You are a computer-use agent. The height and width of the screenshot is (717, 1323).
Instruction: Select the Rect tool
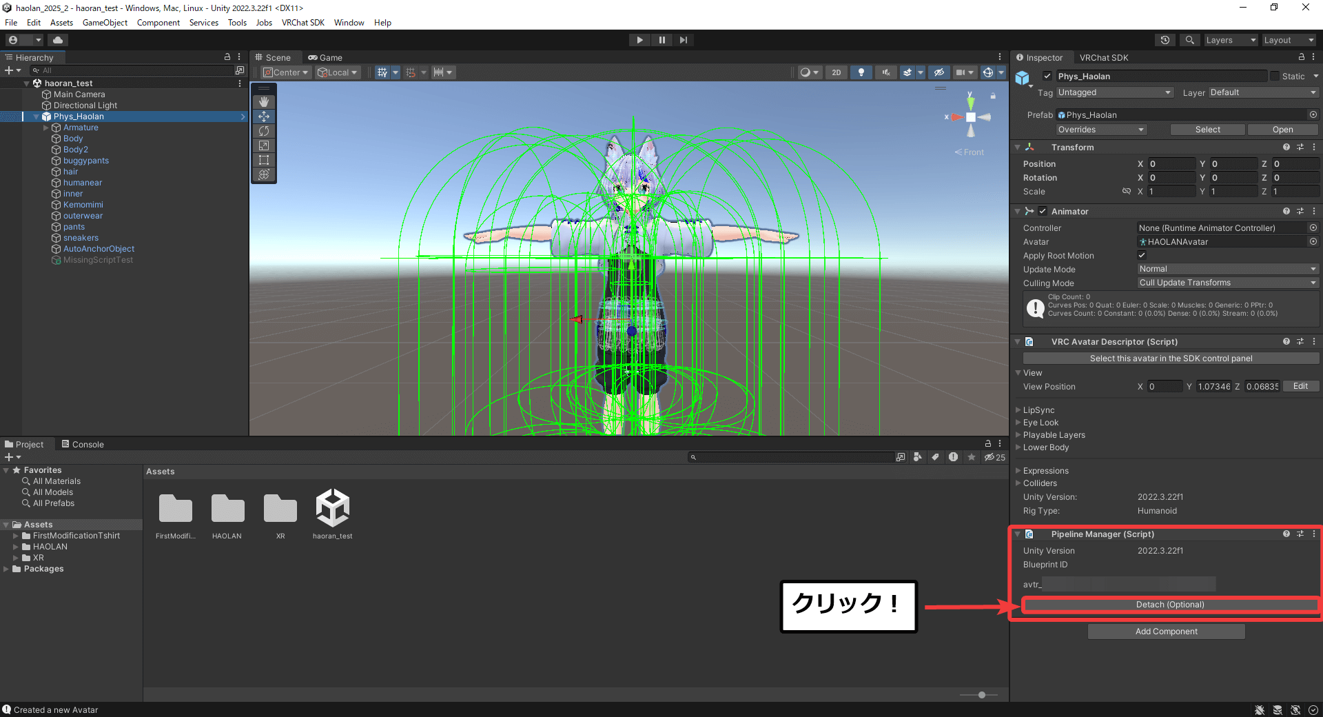(x=264, y=160)
